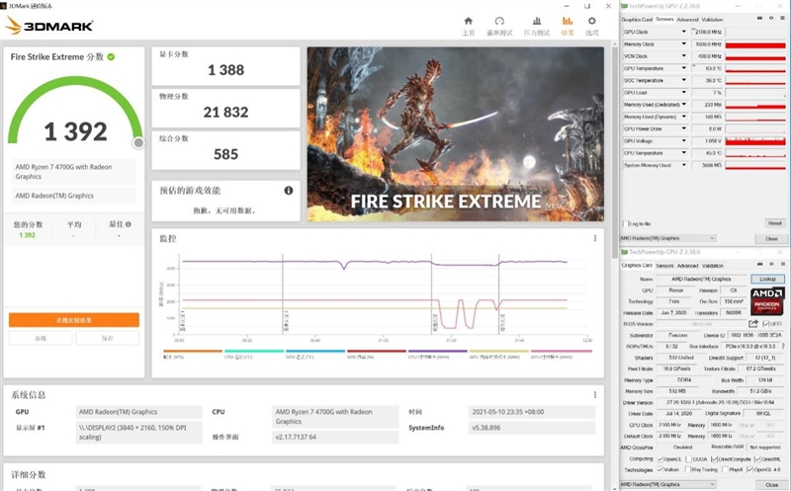Expand the GPU Temperature sensor dropdown arrow
791x491 pixels.
tap(682, 68)
